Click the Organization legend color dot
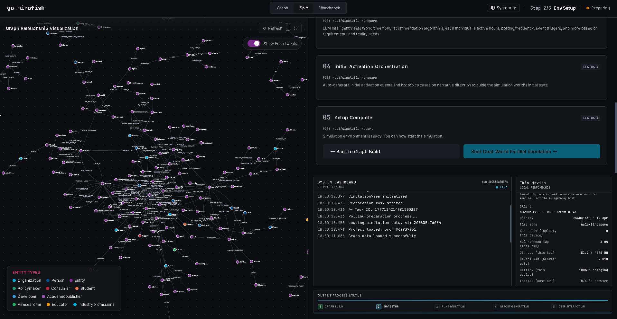This screenshot has width=617, height=319. pyautogui.click(x=14, y=280)
